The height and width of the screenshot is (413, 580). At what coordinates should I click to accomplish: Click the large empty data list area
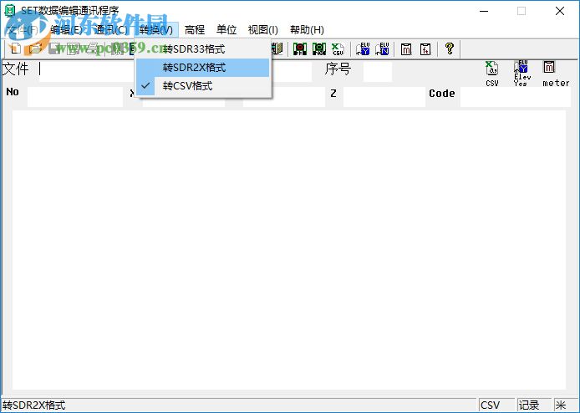coord(289,250)
